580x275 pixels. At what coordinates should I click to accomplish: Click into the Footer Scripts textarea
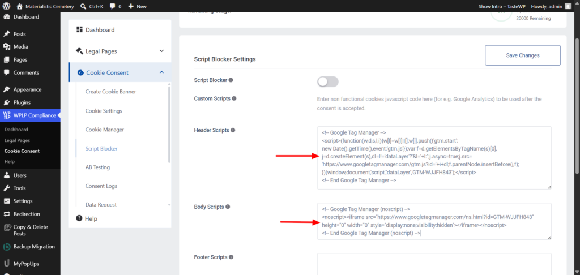click(434, 264)
